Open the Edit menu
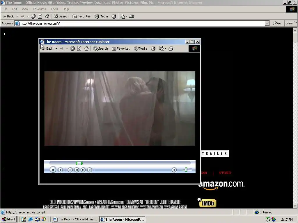This screenshot has height=223, width=298. click(15, 9)
